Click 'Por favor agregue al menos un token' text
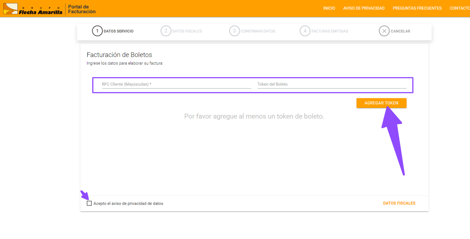This screenshot has height=239, width=470. (x=254, y=116)
